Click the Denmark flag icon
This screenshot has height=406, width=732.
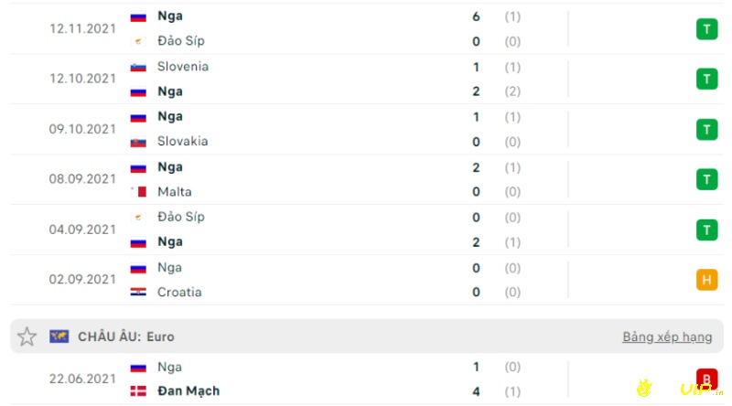pos(138,391)
